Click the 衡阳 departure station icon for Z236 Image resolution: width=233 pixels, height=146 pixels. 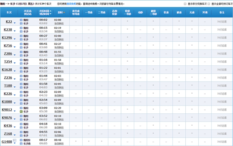pyautogui.click(x=21, y=76)
